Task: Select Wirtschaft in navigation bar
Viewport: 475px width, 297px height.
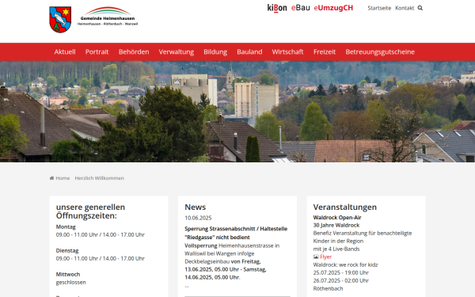Action: 287,51
